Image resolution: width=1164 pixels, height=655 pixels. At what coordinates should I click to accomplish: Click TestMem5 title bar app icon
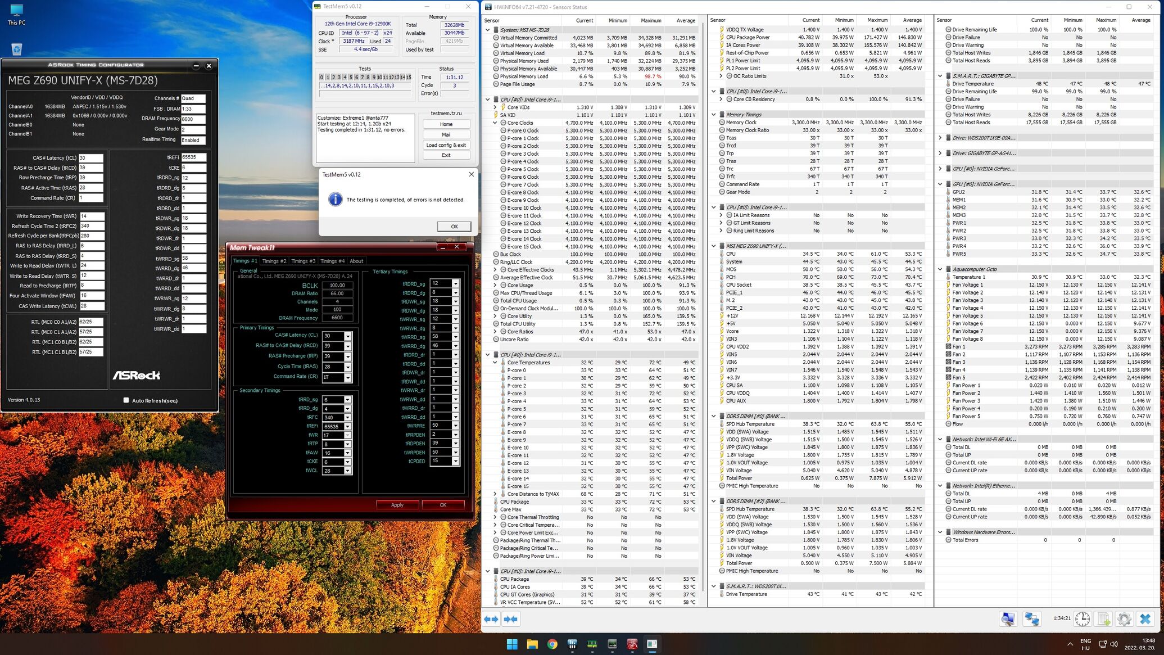coord(318,6)
